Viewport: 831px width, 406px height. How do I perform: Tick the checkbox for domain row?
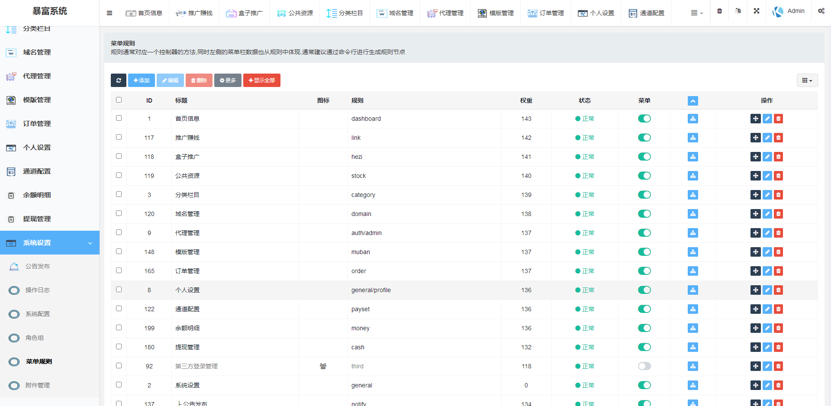coord(119,213)
